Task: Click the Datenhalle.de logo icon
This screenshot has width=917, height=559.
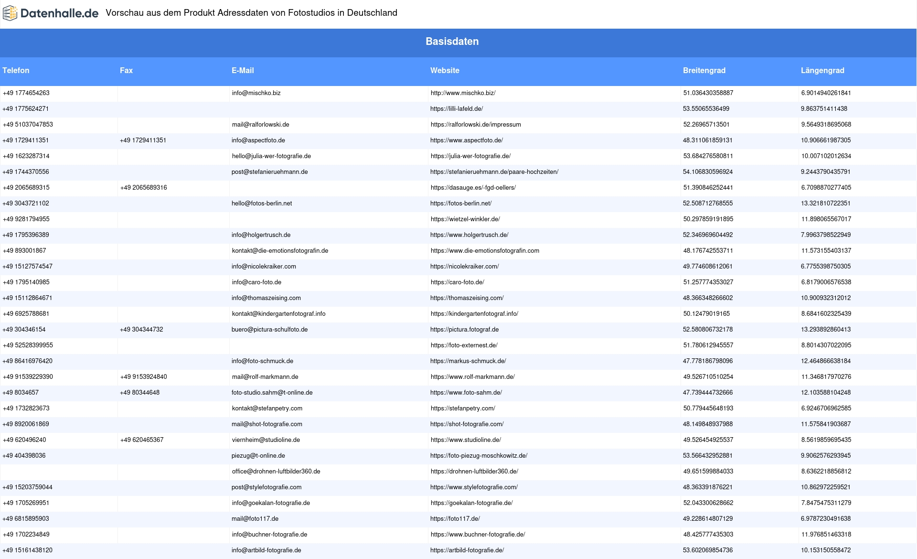Action: [10, 13]
